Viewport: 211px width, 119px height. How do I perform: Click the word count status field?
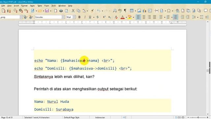pos(37,117)
